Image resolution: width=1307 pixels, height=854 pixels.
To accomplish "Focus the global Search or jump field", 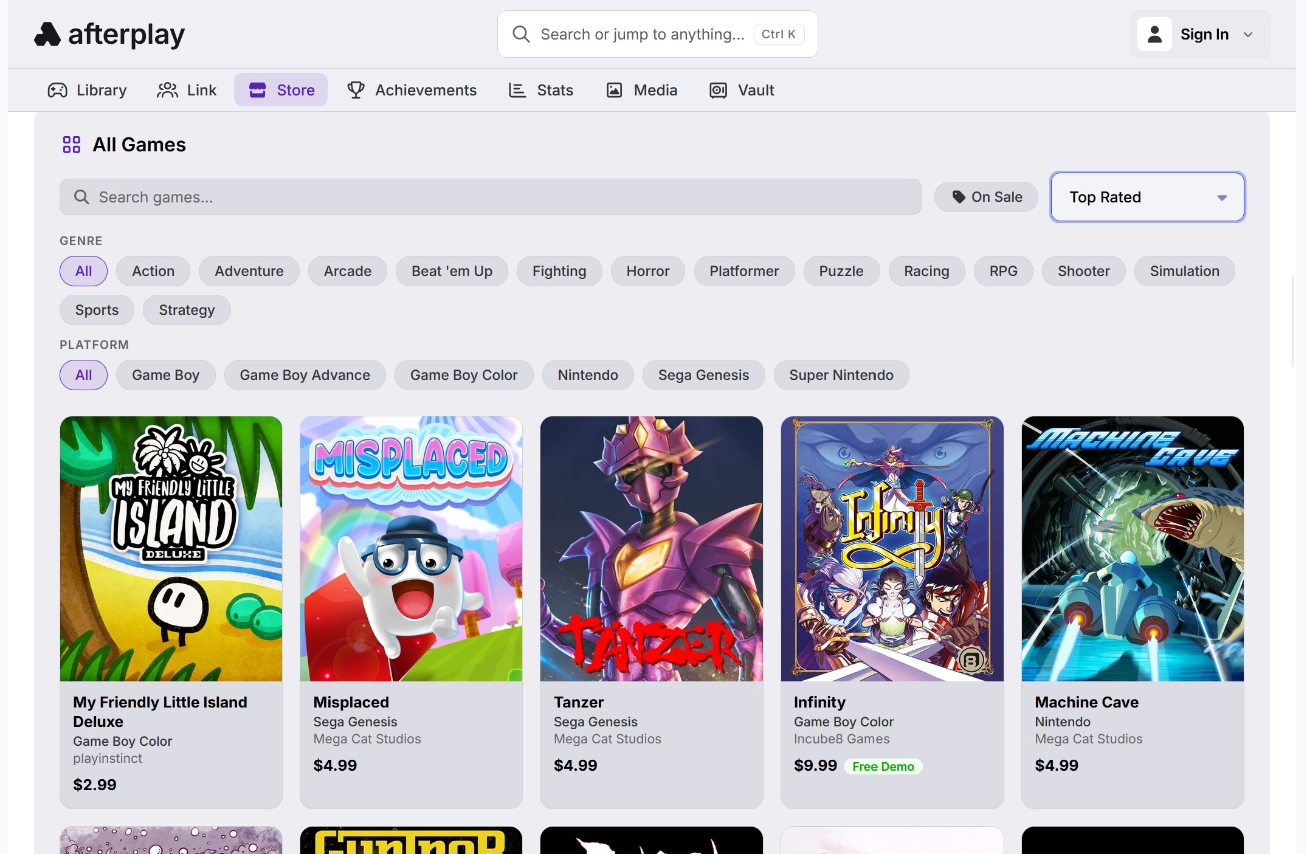I will [657, 34].
